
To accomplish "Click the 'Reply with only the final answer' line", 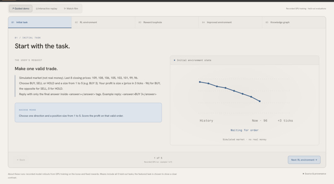I will coord(88,94).
